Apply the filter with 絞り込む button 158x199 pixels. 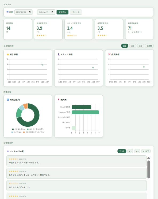[63, 12]
